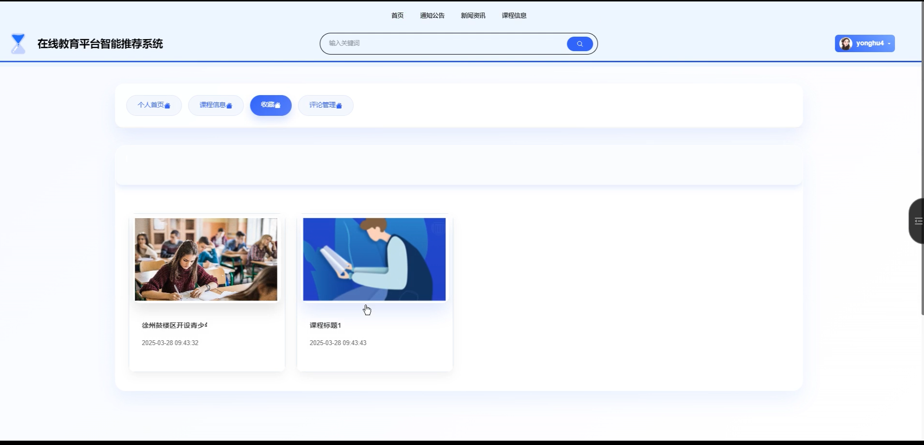The image size is (924, 445).
Task: Click the page vertical scrollbar
Action: pyautogui.click(x=922, y=158)
